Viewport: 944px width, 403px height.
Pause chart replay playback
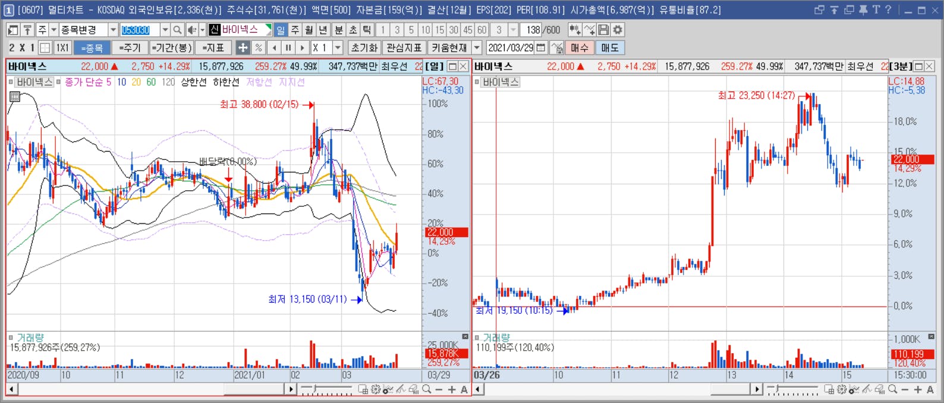[288, 48]
